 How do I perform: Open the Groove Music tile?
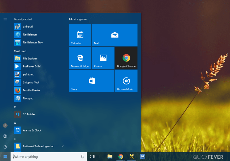(x=126, y=81)
